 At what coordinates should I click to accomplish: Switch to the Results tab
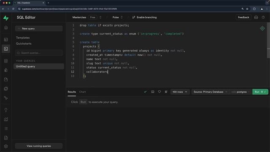pyautogui.click(x=72, y=92)
